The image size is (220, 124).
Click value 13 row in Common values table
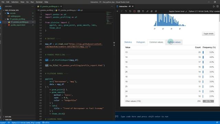[x=170, y=52]
